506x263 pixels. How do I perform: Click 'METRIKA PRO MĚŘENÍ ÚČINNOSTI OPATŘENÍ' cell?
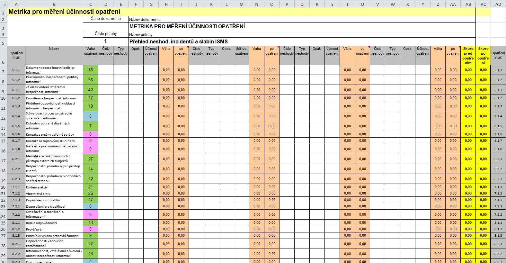coord(302,26)
